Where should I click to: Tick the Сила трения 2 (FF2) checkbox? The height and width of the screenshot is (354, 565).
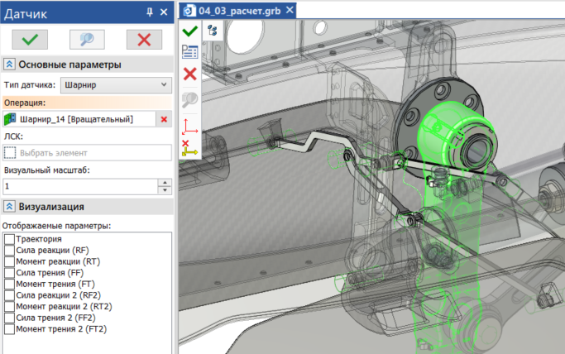pos(9,318)
